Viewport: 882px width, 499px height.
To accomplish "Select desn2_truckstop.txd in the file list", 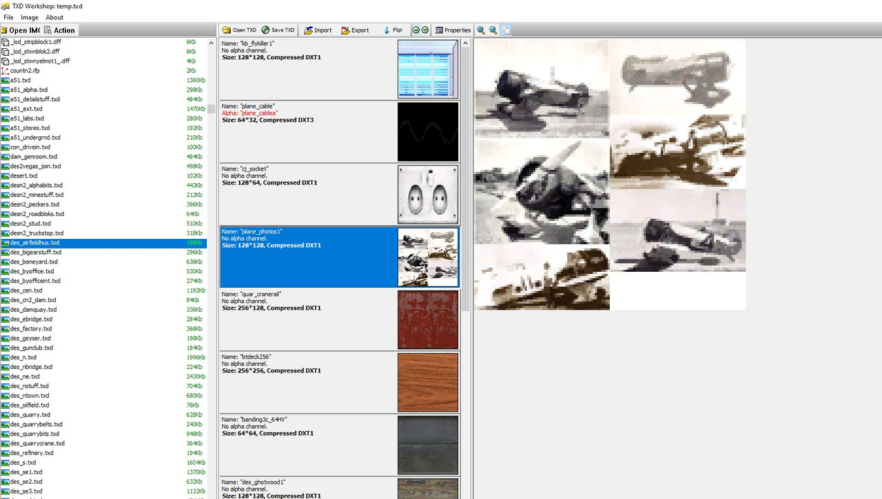I will 103,233.
